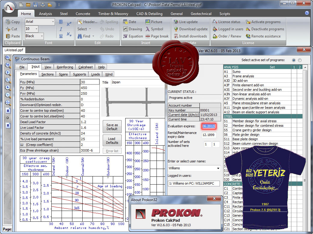This screenshot has width=313, height=234.
Task: Click Download update
Action: click(191, 29)
